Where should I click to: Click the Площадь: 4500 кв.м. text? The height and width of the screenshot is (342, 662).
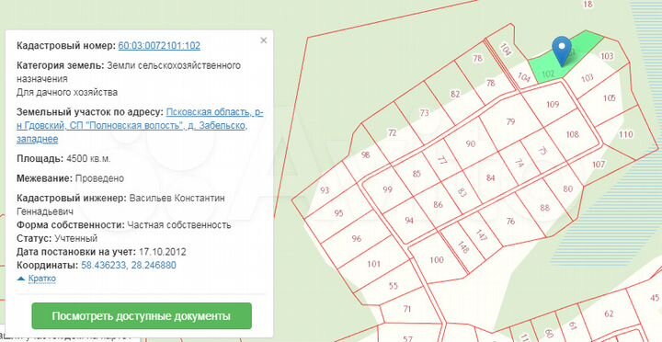pyautogui.click(x=63, y=159)
